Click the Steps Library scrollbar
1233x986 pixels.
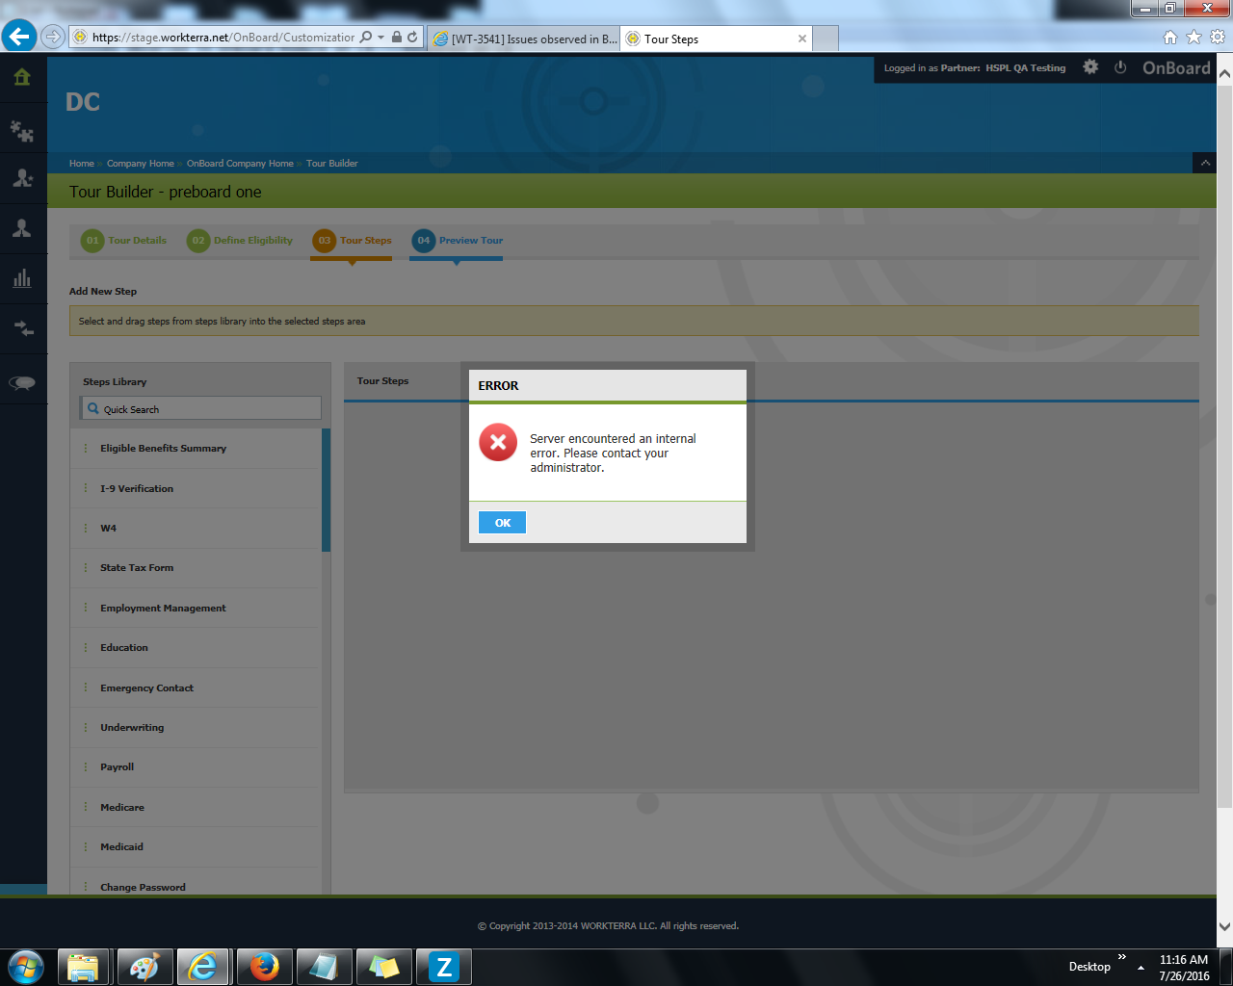pos(326,491)
